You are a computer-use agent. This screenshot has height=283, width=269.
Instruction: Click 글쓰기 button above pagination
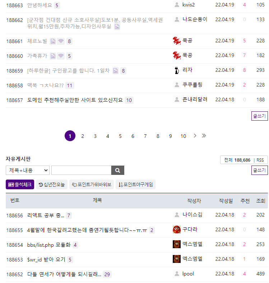coord(259,116)
